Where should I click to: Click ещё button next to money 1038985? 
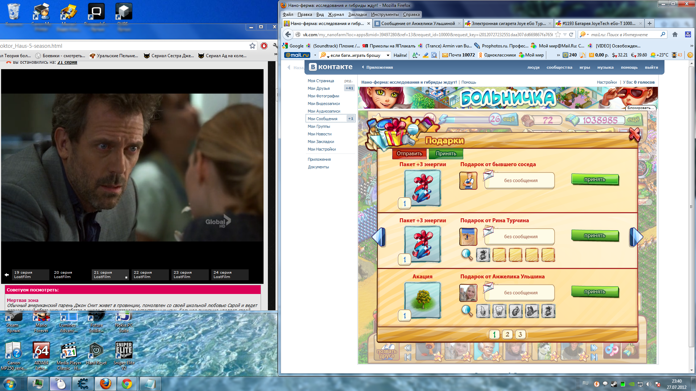tap(633, 119)
